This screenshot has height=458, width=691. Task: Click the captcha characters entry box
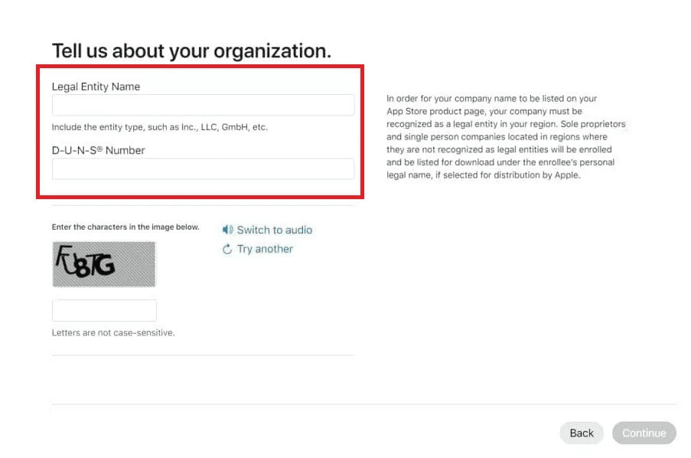click(x=104, y=310)
